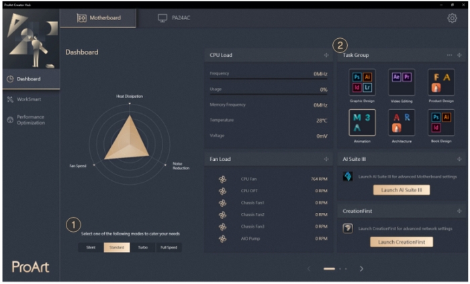Image resolution: width=470 pixels, height=284 pixels.
Task: Open the settings gear icon
Action: [x=452, y=18]
